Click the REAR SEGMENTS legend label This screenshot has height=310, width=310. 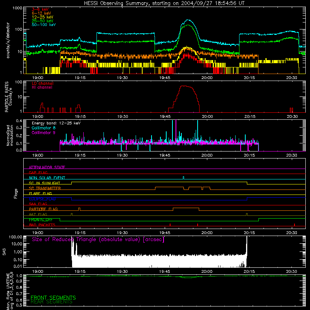(52, 302)
